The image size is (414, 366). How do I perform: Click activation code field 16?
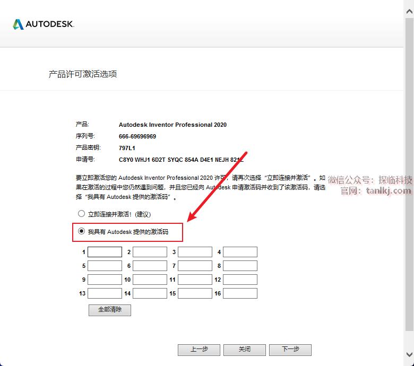pyautogui.click(x=240, y=293)
